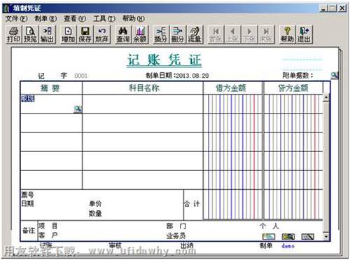Save the voucher with 保存 icon

click(85, 34)
